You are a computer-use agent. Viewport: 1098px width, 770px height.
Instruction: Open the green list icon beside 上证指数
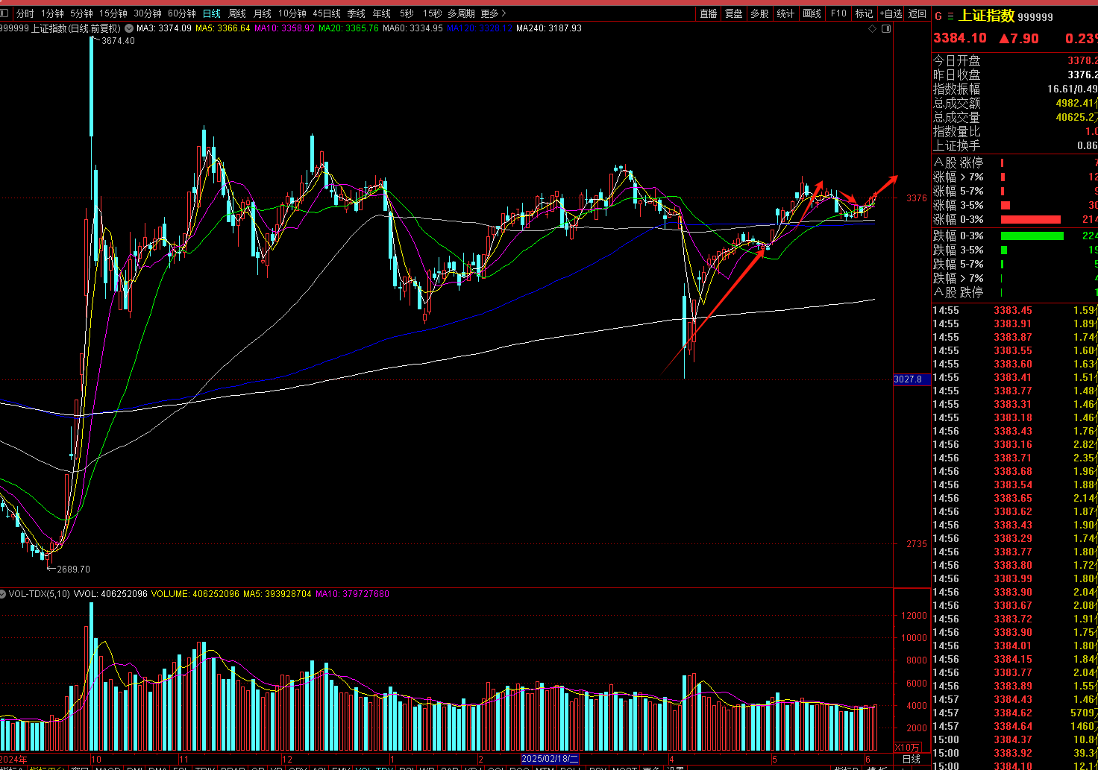950,16
